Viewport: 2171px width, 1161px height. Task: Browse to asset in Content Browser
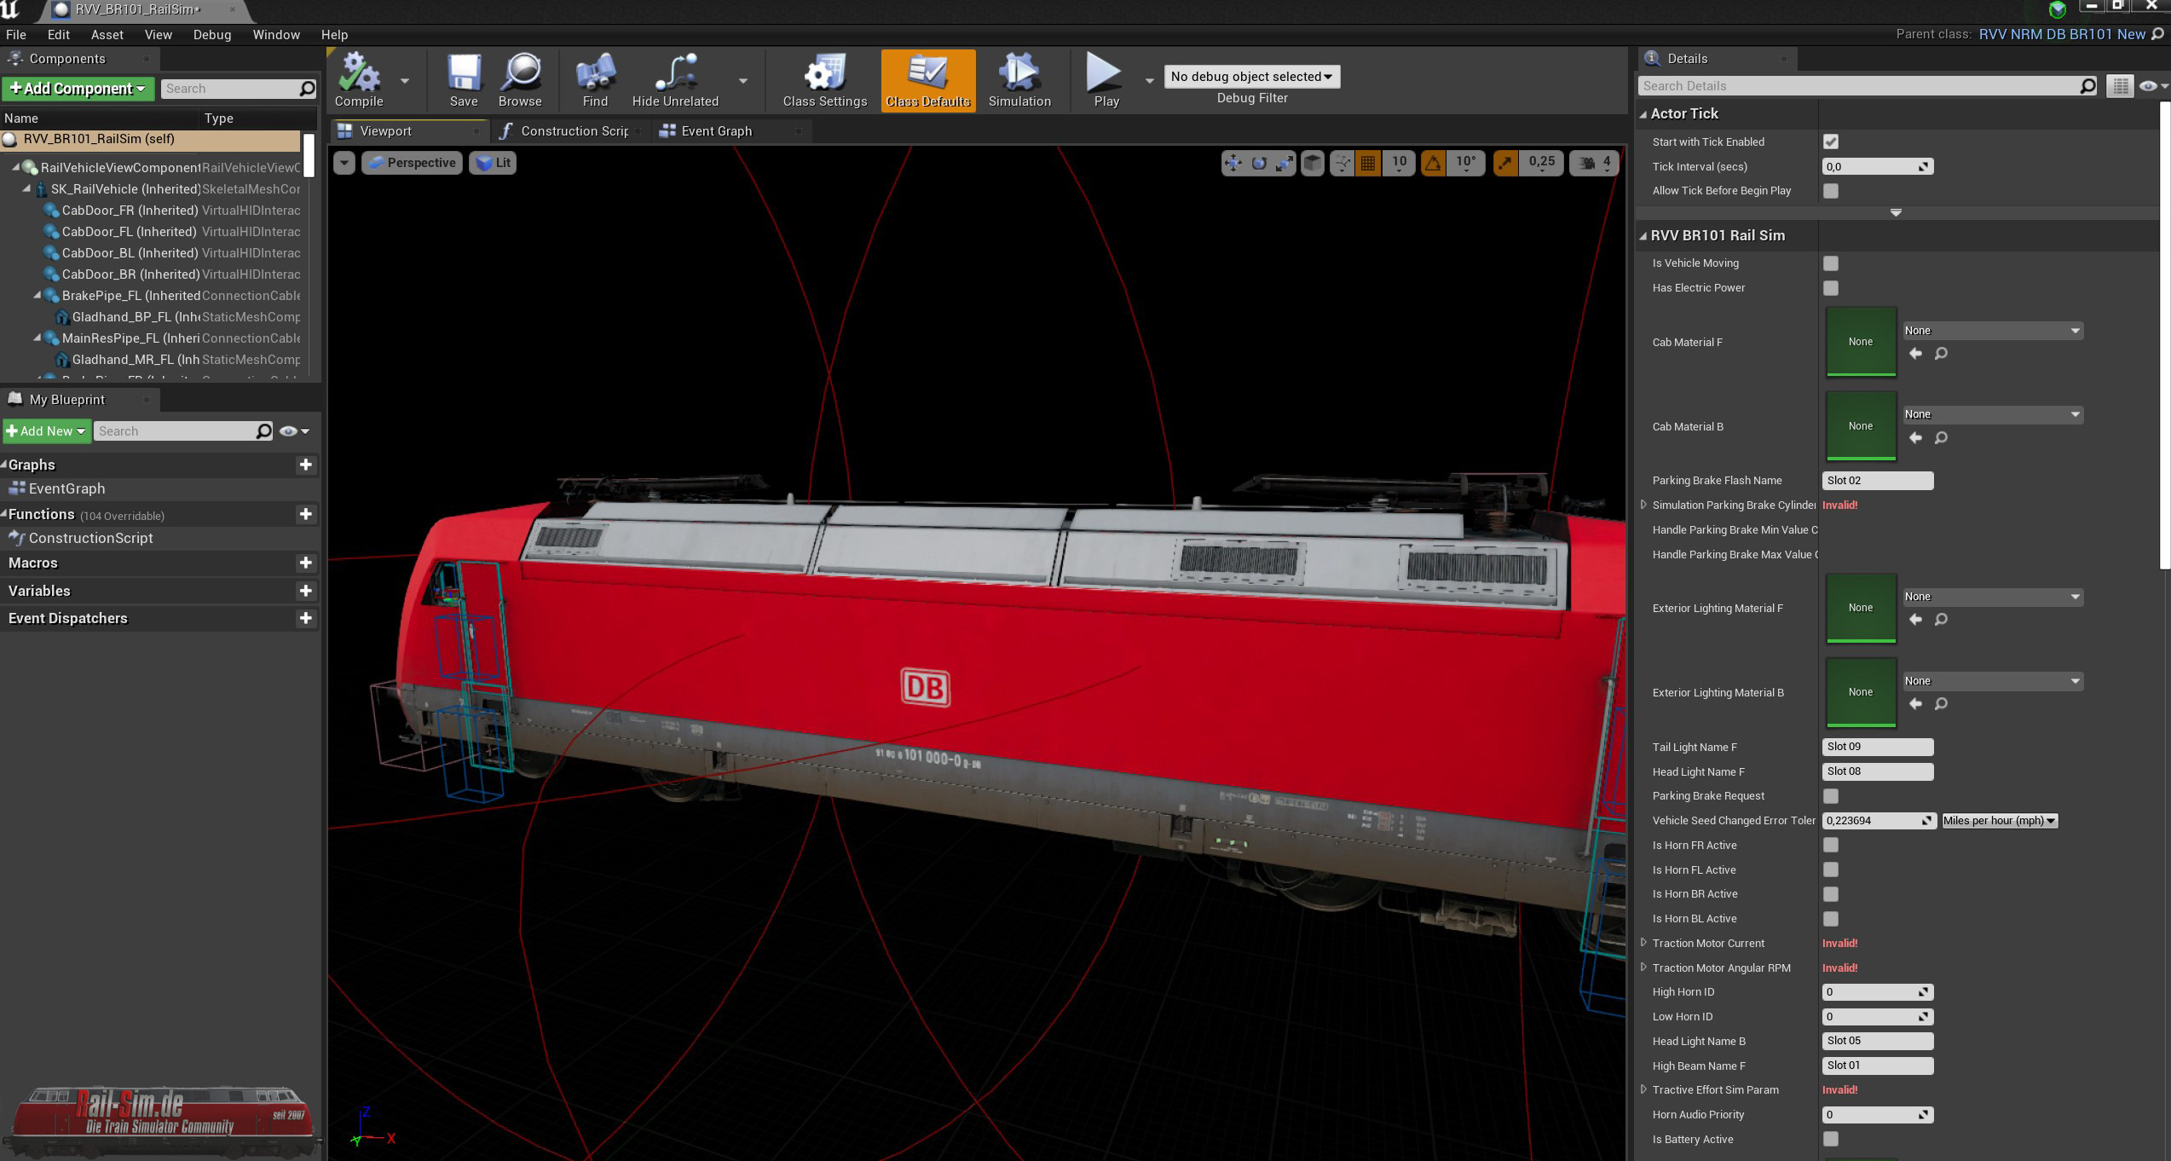point(520,80)
